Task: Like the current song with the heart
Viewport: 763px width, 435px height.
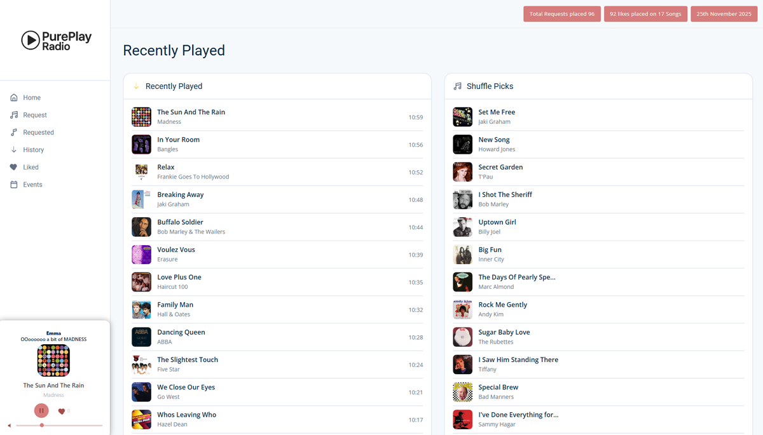Action: (61, 410)
